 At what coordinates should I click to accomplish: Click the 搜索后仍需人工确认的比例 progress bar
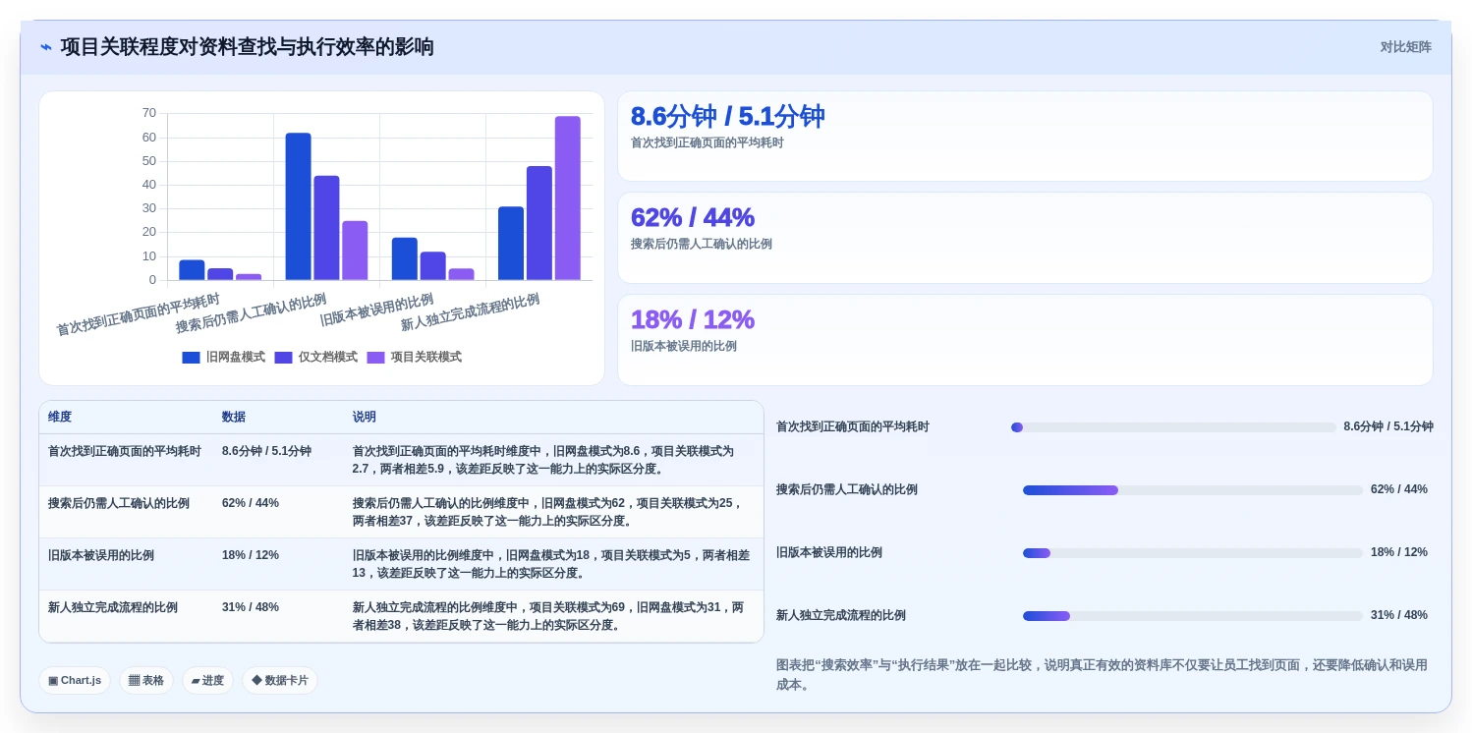[x=1193, y=490]
